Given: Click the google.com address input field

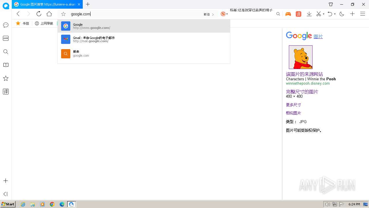Looking at the screenshot, I should (135, 14).
